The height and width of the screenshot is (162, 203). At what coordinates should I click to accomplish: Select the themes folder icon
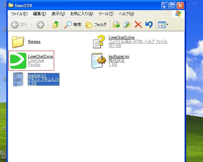(x=18, y=42)
